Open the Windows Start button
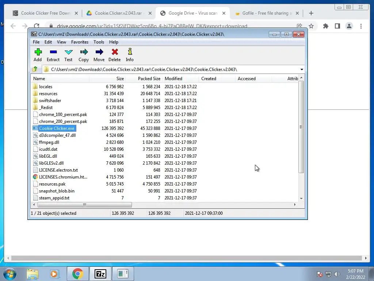The image size is (374, 281). 10,274
